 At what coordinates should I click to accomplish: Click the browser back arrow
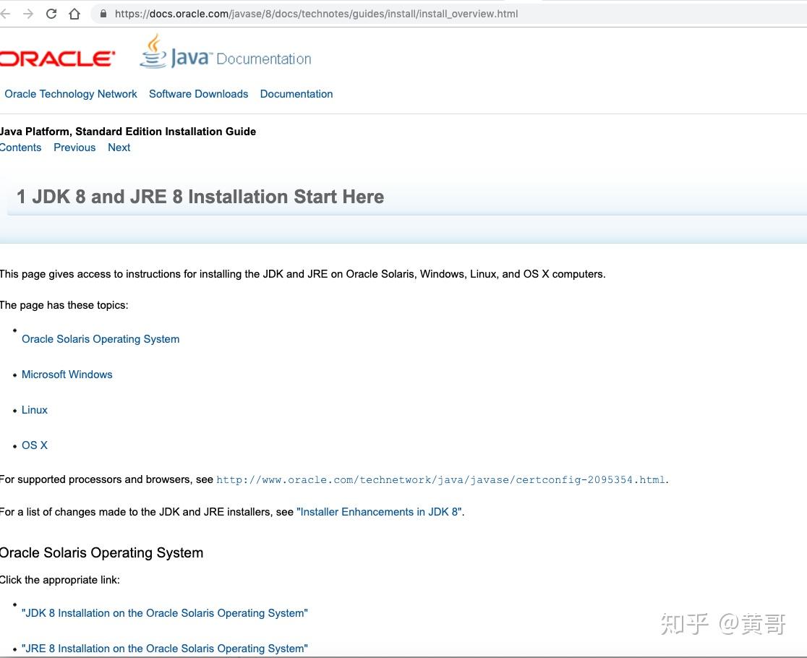[x=4, y=14]
